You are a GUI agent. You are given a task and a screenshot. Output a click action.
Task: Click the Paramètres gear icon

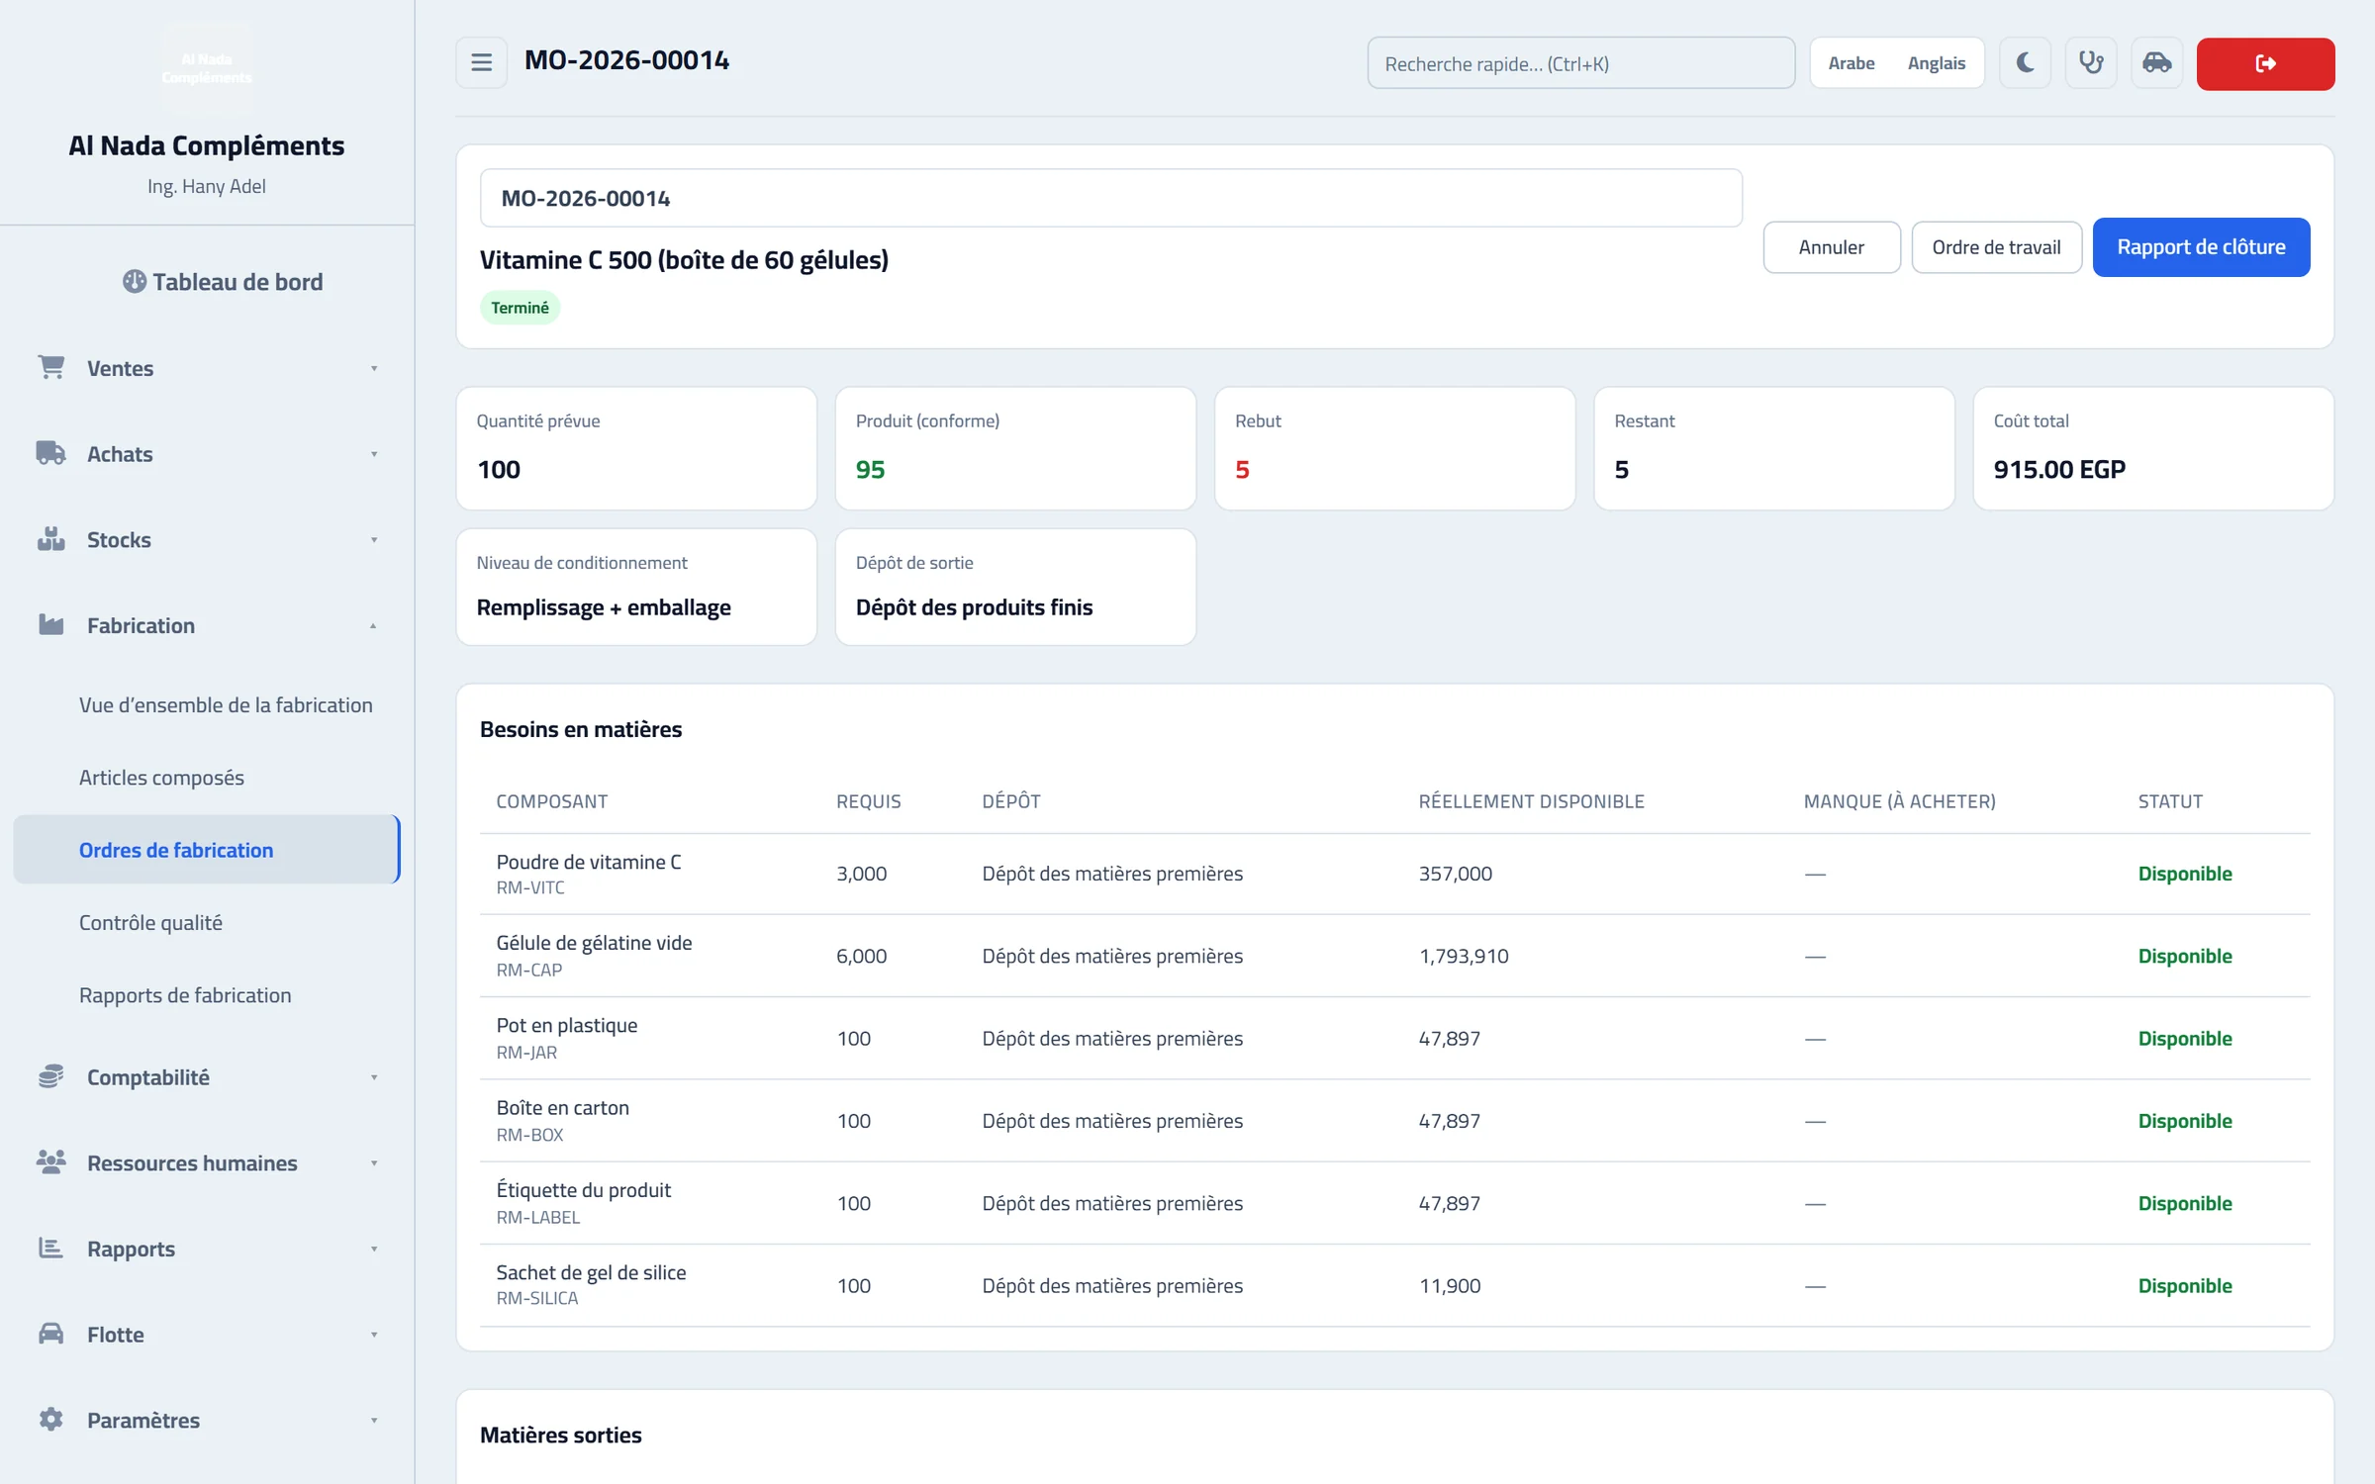pyautogui.click(x=51, y=1420)
